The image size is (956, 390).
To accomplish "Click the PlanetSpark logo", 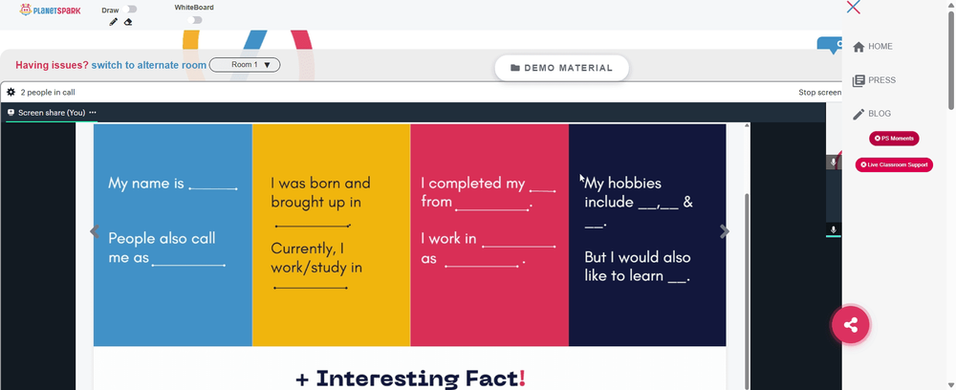I will click(50, 10).
